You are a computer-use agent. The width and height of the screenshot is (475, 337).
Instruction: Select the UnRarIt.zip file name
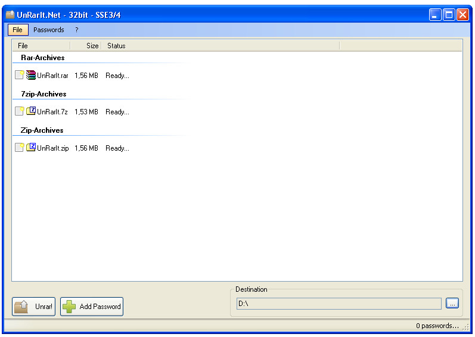click(x=53, y=148)
